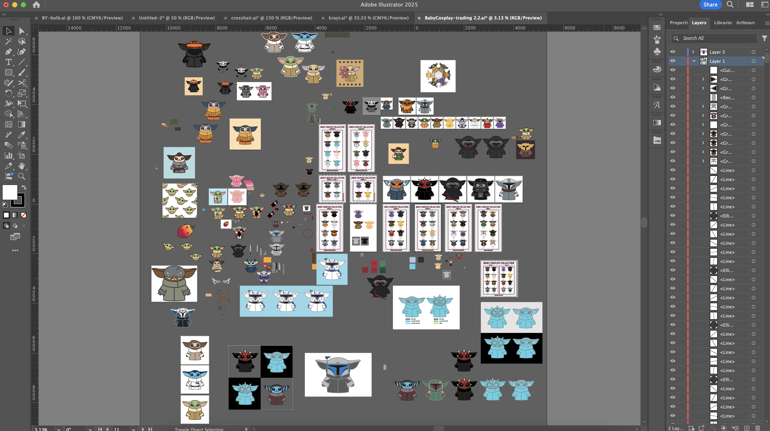Viewport: 770px width, 431px height.
Task: Click target circle of <Gui...> row
Action: [753, 70]
